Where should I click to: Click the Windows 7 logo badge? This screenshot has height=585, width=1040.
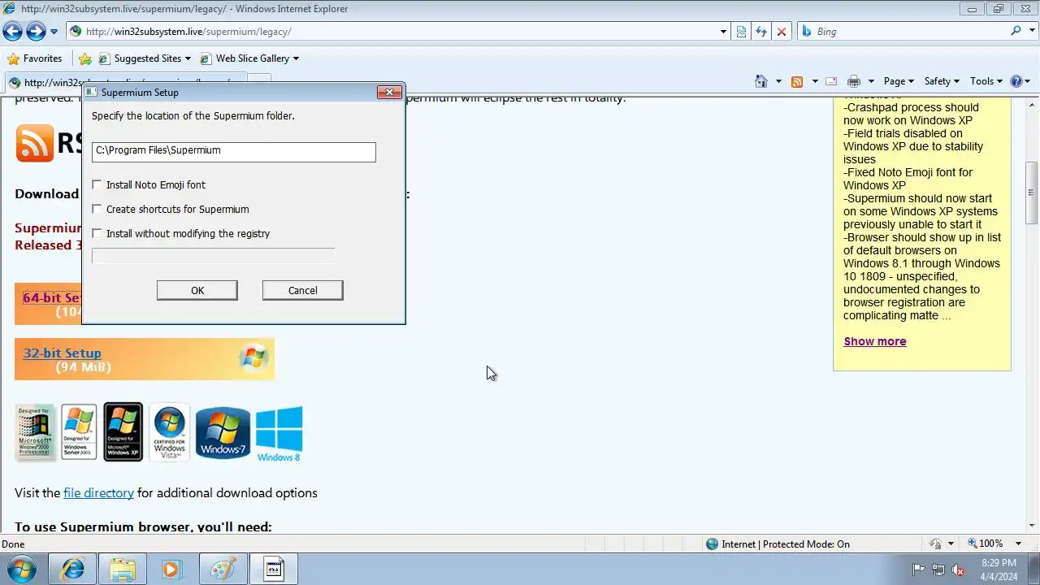(x=223, y=433)
